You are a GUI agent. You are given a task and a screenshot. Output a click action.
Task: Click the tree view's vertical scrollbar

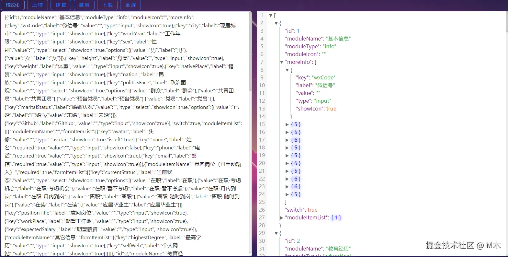pos(506,22)
